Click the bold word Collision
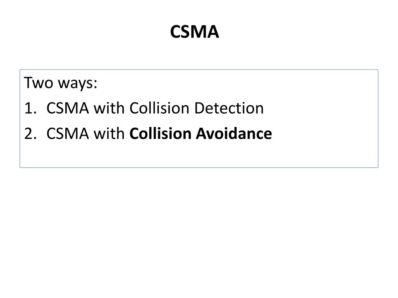The image size is (398, 298). pos(161,133)
